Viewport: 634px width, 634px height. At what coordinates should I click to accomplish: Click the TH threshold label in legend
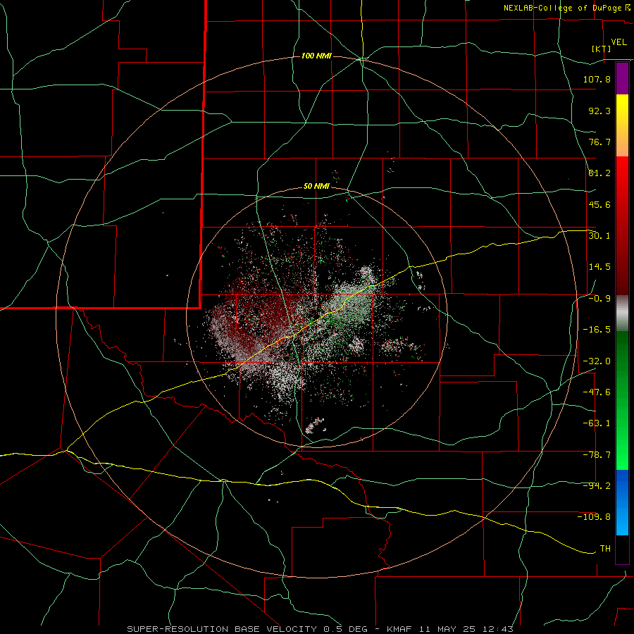pos(605,549)
